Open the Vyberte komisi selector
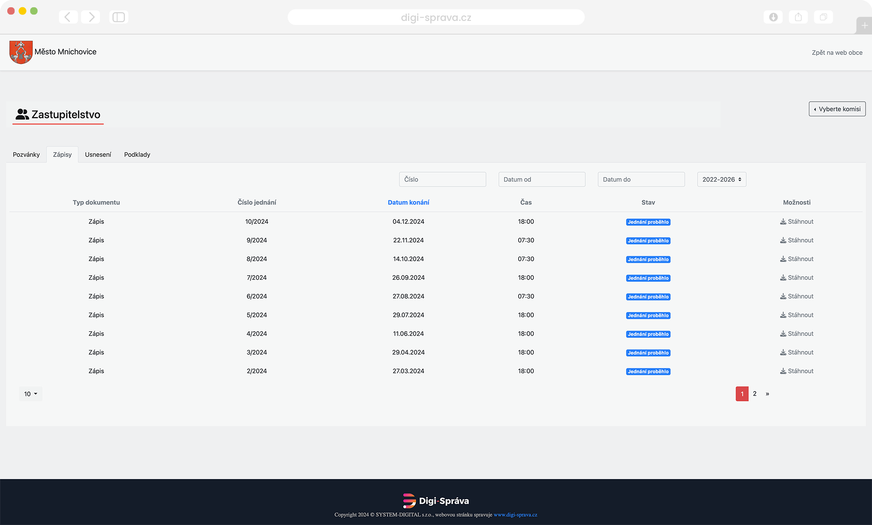 837,109
